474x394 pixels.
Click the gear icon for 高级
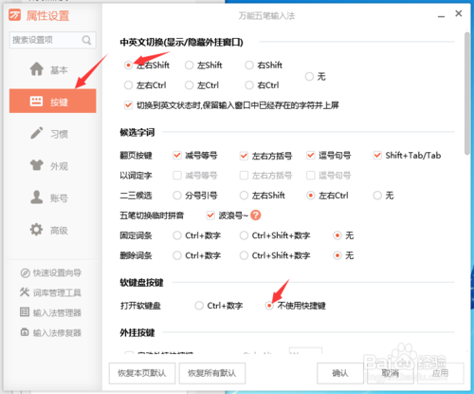tap(37, 229)
